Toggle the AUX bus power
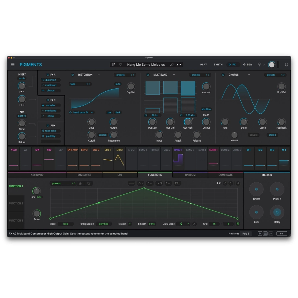This screenshot has width=298, height=298. [x=48, y=126]
